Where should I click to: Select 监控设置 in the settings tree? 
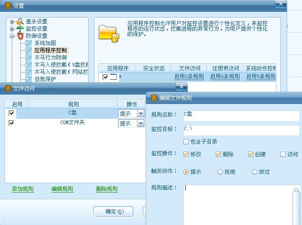pos(36,29)
